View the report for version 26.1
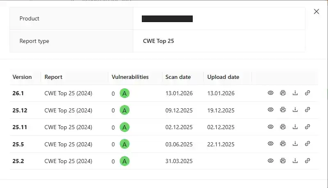The width and height of the screenshot is (328, 188). pos(271,93)
